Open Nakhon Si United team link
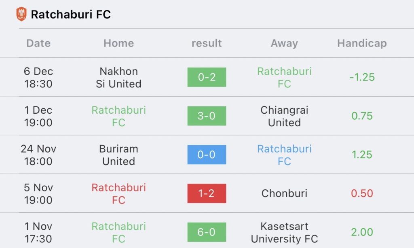Viewport: 414px width, 248px height. (x=118, y=77)
